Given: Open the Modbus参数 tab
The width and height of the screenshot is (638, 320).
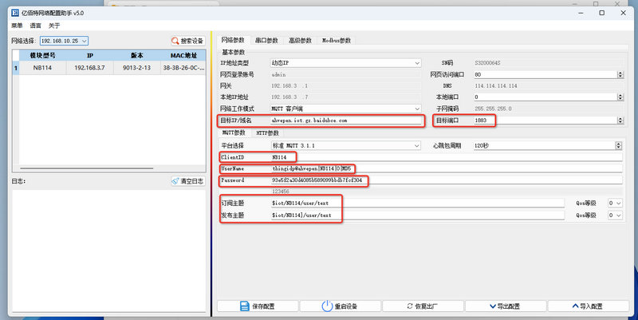Looking at the screenshot, I should pyautogui.click(x=336, y=40).
